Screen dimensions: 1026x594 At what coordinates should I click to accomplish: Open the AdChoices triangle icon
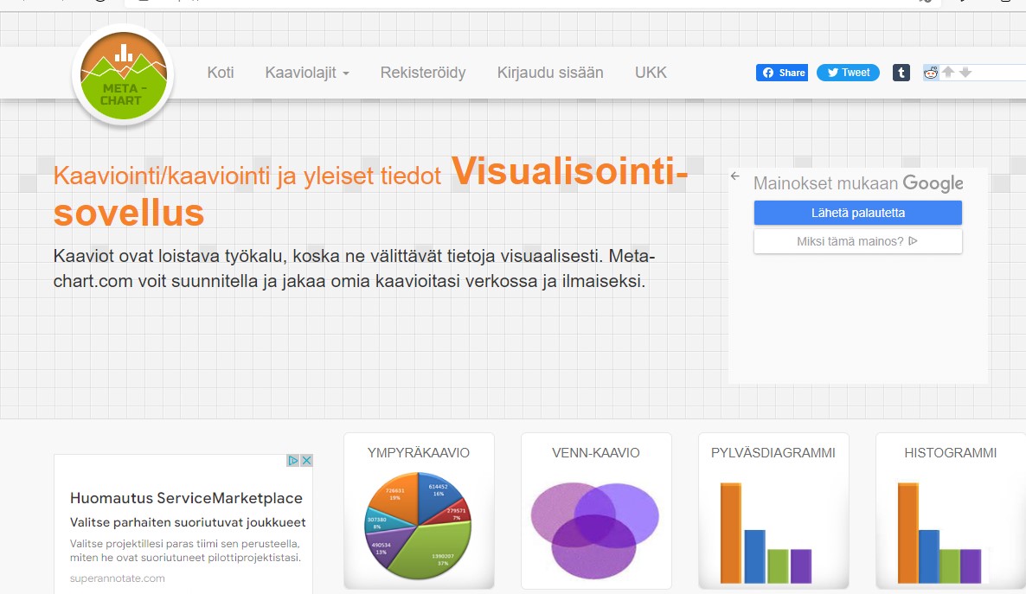(x=293, y=461)
